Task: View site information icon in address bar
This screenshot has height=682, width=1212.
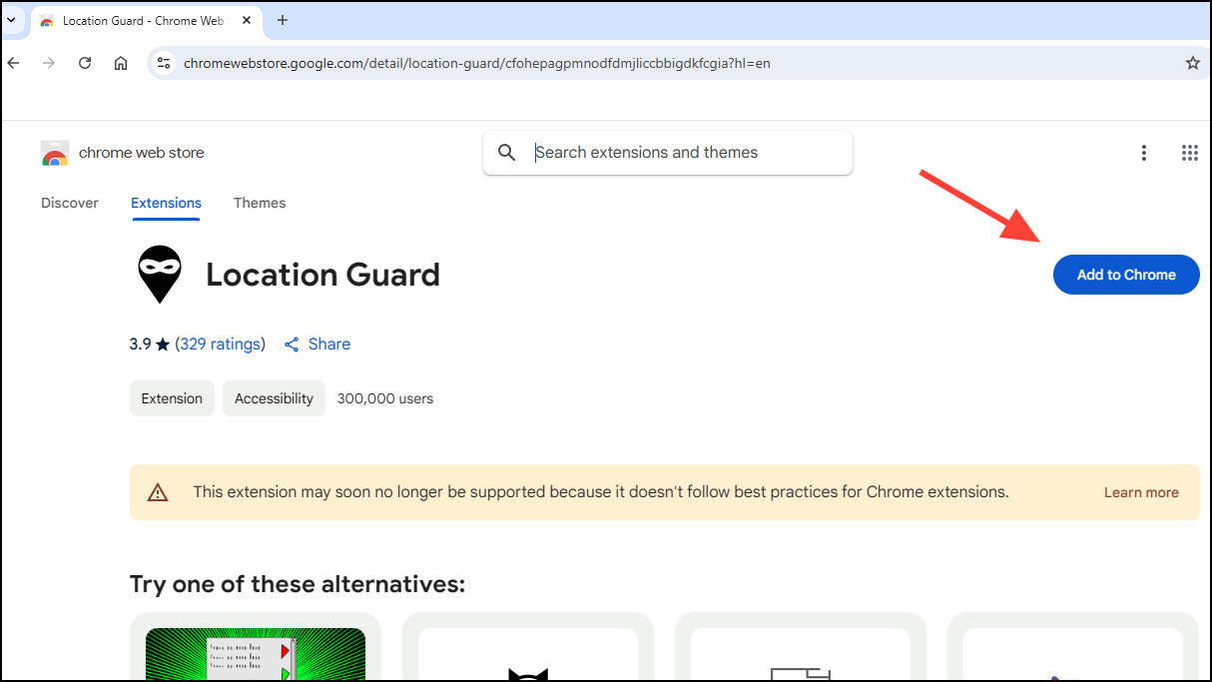Action: [x=165, y=63]
